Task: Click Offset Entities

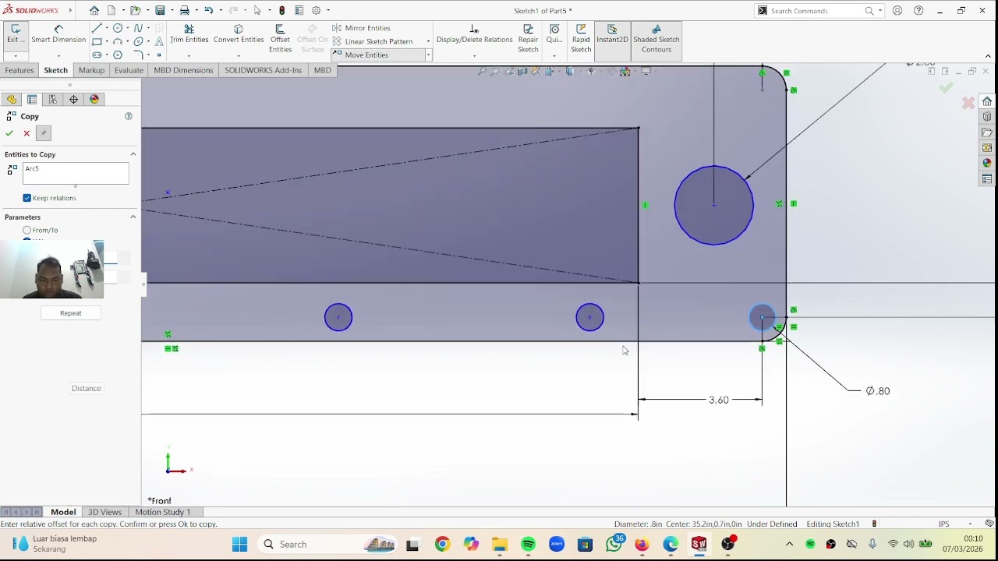Action: (280, 39)
